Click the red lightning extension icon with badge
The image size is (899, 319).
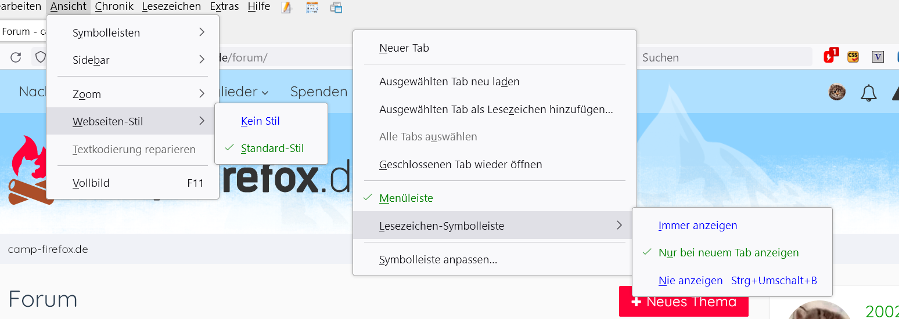click(830, 56)
